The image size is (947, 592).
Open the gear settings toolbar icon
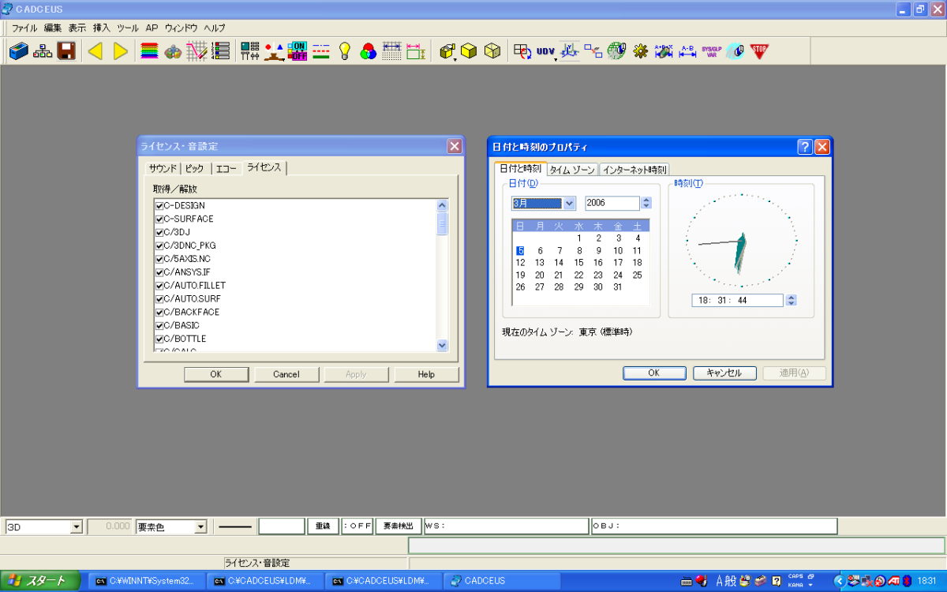click(640, 51)
